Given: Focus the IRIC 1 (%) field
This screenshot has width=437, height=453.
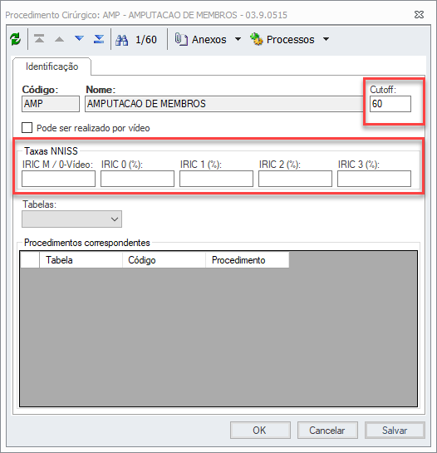Looking at the screenshot, I should (x=216, y=179).
